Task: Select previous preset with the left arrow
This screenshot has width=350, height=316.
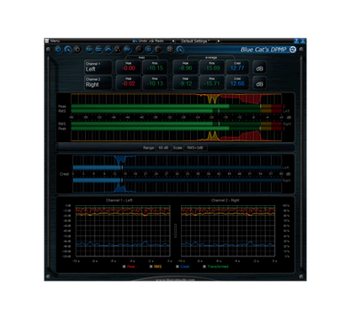Action: [173, 41]
